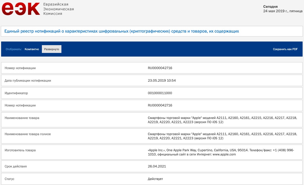Switch display to Компактно view
The height and width of the screenshot is (185, 304).
32,49
